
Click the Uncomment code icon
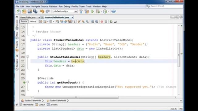click(115, 22)
